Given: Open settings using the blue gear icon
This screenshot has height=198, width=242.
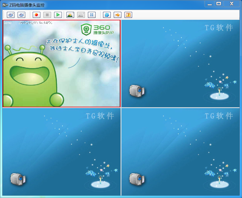Looking at the screenshot, I should click(x=107, y=15).
